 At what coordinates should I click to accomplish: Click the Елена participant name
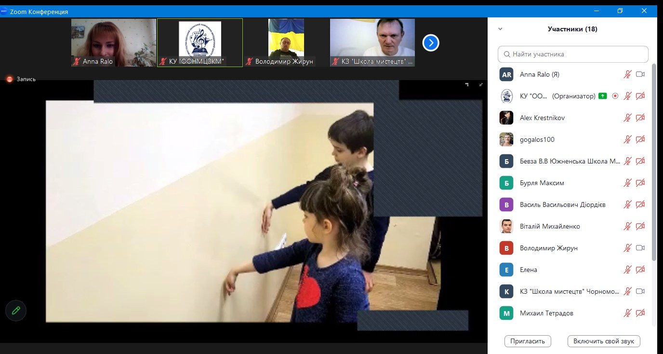[529, 270]
